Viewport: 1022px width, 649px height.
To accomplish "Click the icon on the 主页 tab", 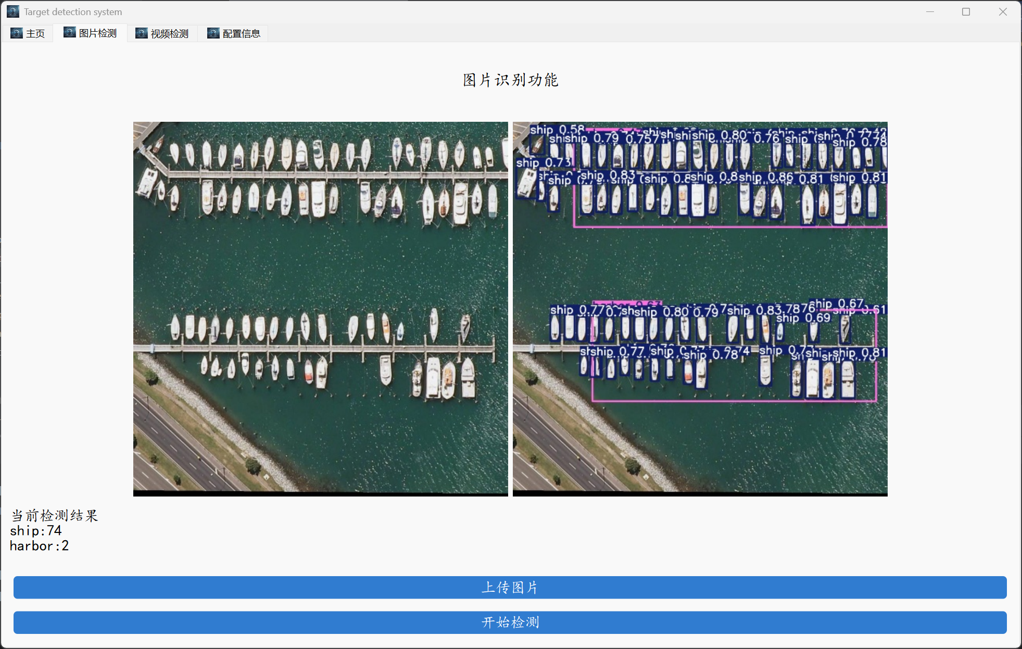I will click(17, 33).
